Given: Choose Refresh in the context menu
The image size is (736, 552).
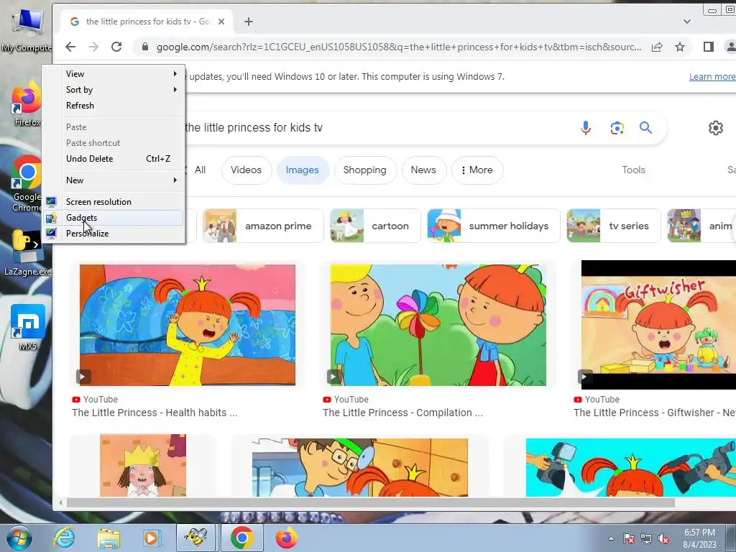Looking at the screenshot, I should click(114, 106).
